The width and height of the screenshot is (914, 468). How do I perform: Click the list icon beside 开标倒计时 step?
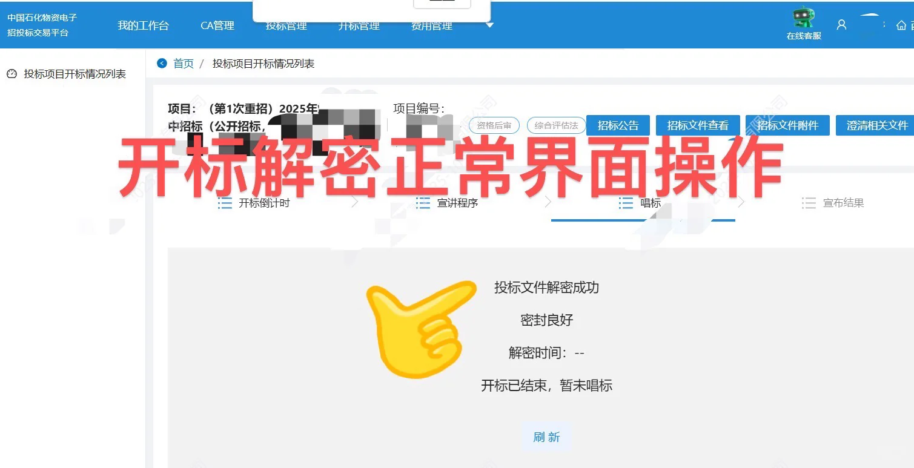(x=224, y=203)
